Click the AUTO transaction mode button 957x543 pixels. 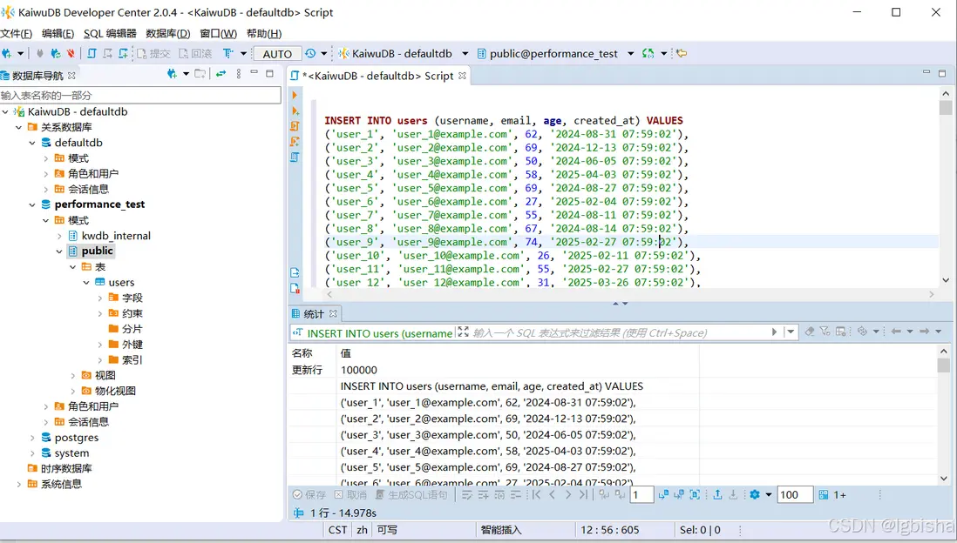coord(277,54)
